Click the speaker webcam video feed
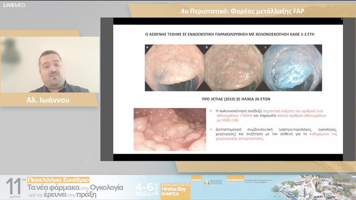The width and height of the screenshot is (356, 200). click(x=50, y=64)
